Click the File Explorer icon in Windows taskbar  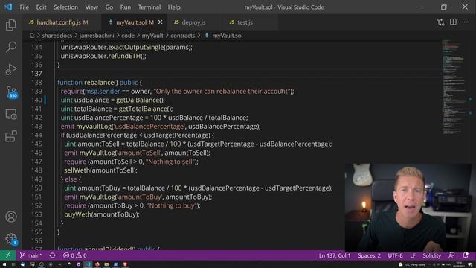106,264
